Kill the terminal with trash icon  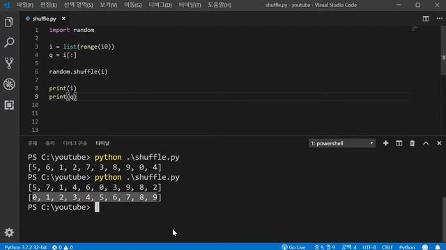tap(412, 143)
